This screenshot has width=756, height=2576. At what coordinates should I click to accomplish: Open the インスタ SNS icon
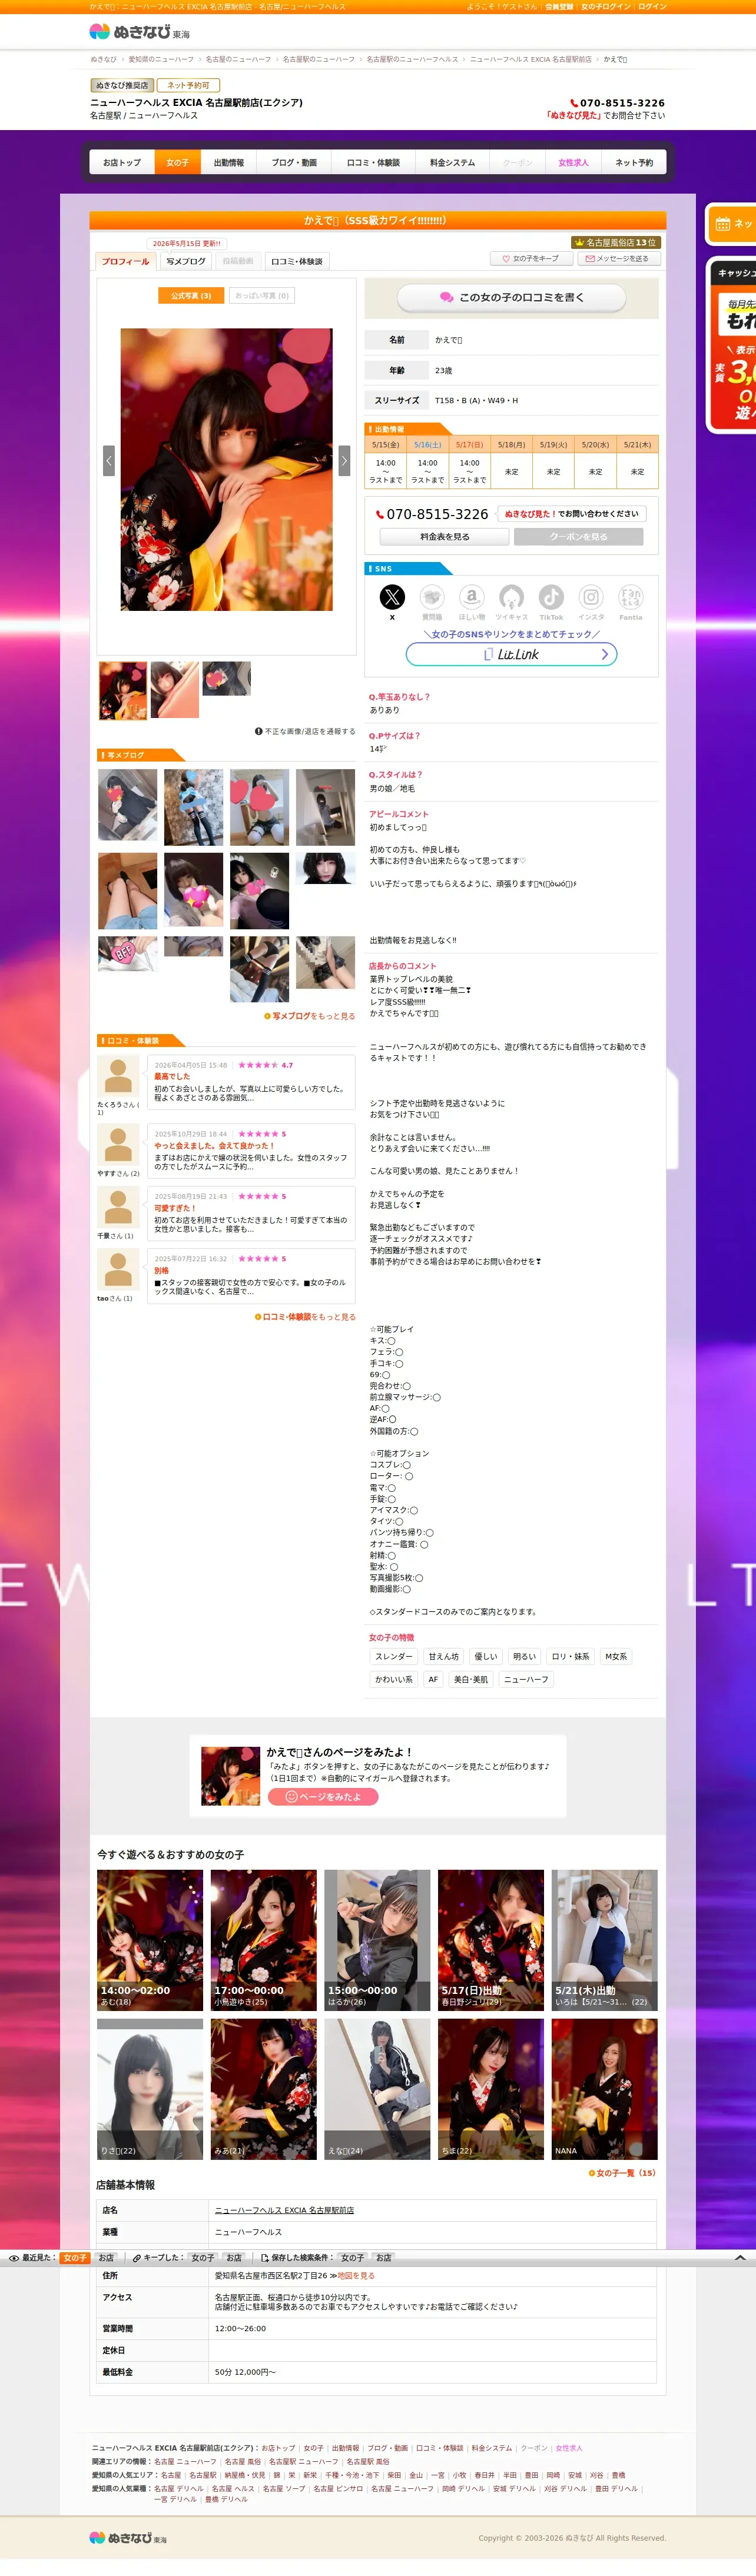[x=591, y=597]
